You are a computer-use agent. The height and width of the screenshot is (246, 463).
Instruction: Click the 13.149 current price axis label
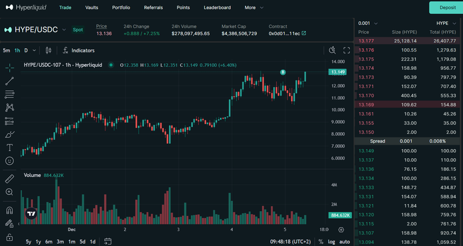coord(338,72)
